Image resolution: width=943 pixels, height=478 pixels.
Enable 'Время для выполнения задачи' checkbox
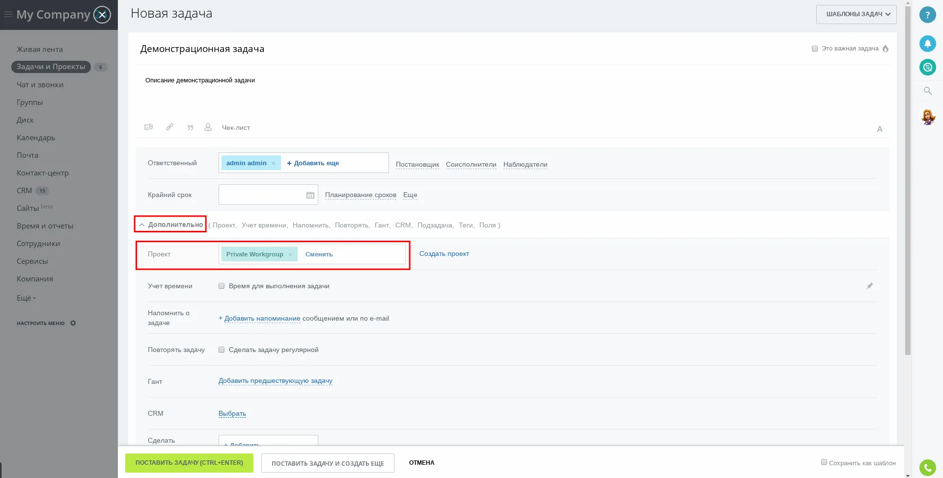point(222,286)
